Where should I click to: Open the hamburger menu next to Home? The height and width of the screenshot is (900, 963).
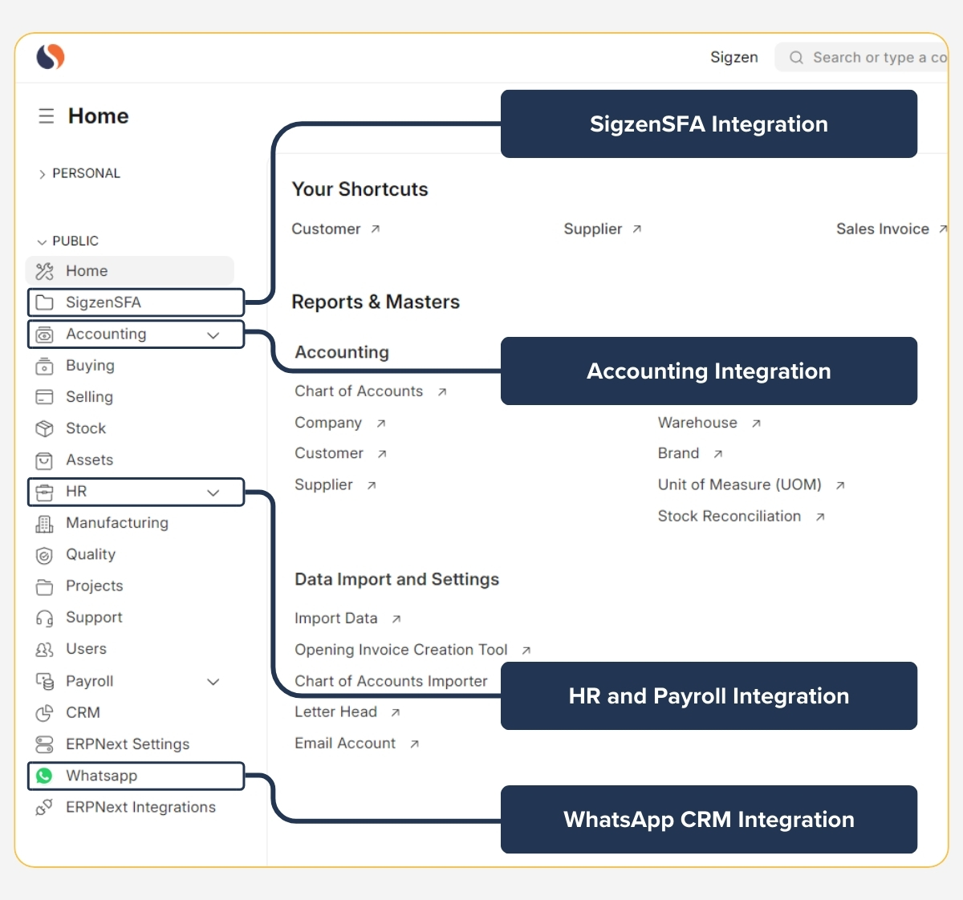(x=46, y=116)
